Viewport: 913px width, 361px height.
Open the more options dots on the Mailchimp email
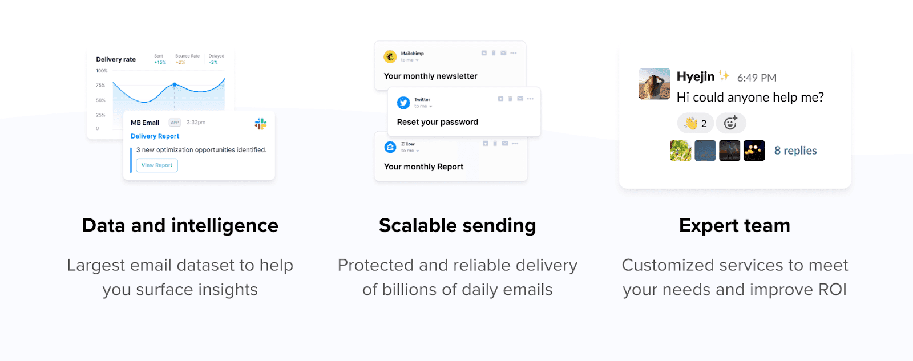point(514,53)
